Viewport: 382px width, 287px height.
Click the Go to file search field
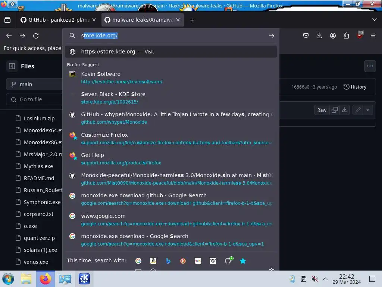point(34,99)
